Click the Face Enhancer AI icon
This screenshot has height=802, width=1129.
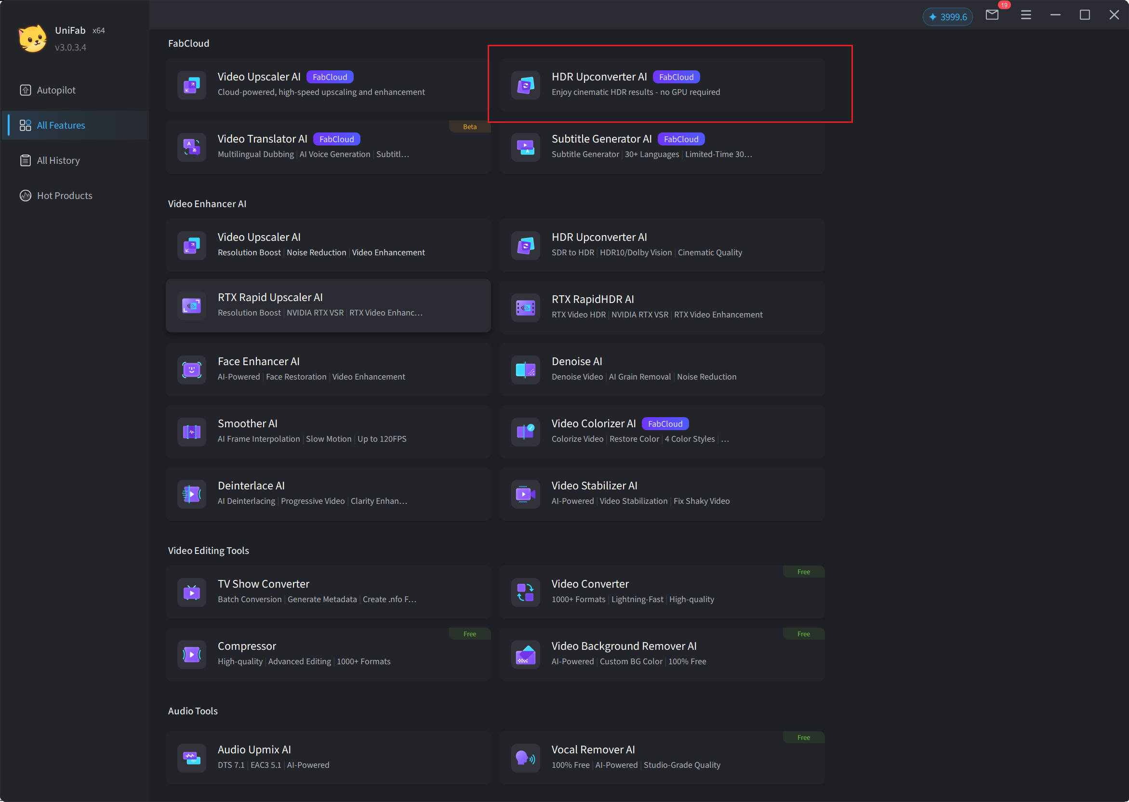(x=192, y=369)
